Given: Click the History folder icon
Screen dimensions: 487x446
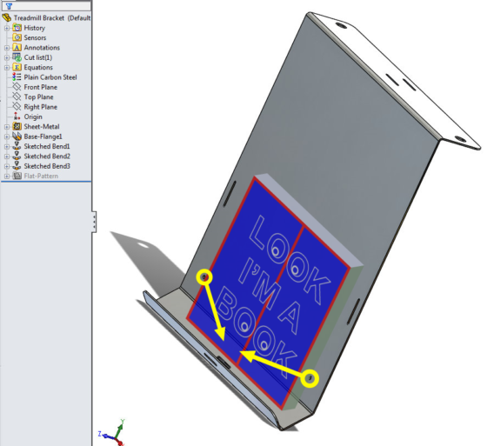Looking at the screenshot, I should tap(17, 28).
